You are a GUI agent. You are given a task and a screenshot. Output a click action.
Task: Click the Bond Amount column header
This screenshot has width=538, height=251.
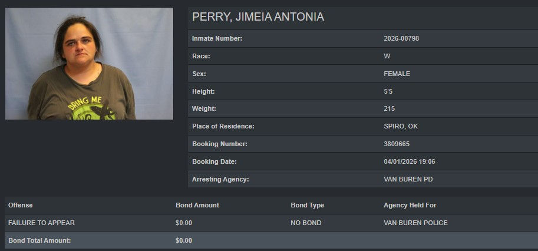tap(197, 205)
